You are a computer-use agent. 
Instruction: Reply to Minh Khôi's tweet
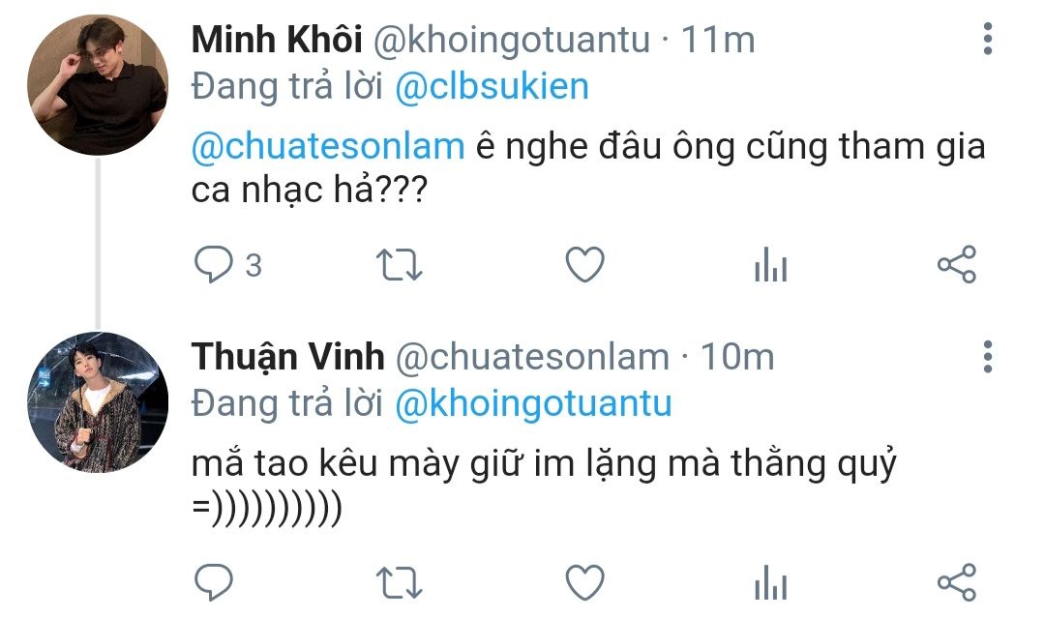click(x=213, y=264)
